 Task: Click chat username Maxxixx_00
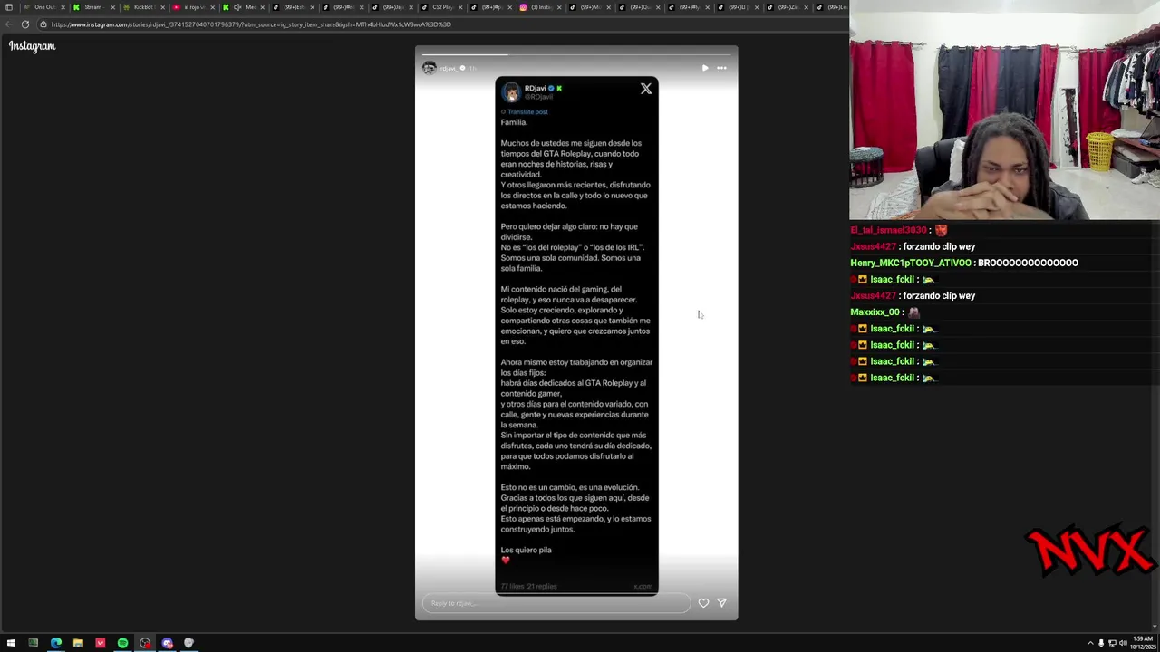[875, 312]
